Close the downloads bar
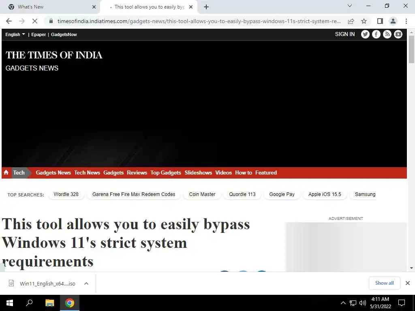 click(x=408, y=283)
